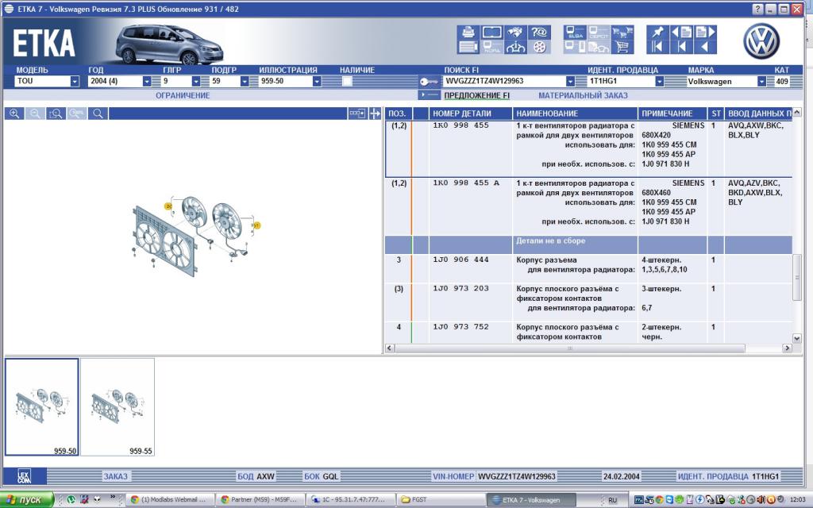Click the LexCom logo in status bar
The image size is (813, 508).
pyautogui.click(x=25, y=476)
